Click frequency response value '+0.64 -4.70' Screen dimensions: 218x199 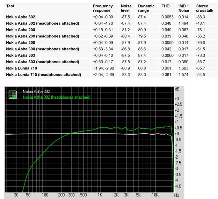coord(103,23)
